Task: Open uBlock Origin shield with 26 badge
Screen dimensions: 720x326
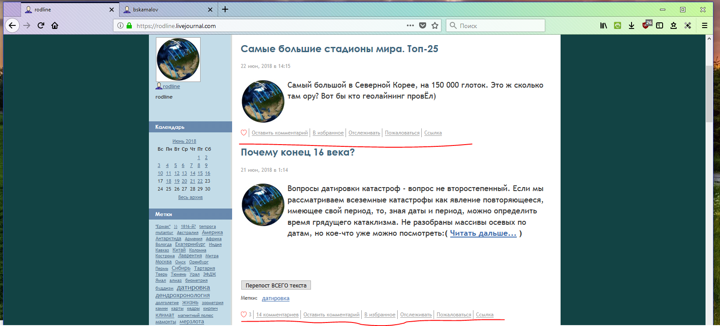Action: tap(646, 25)
